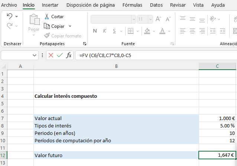Click the text orientation icon
This screenshot has width=237, height=166.
(x=213, y=19)
